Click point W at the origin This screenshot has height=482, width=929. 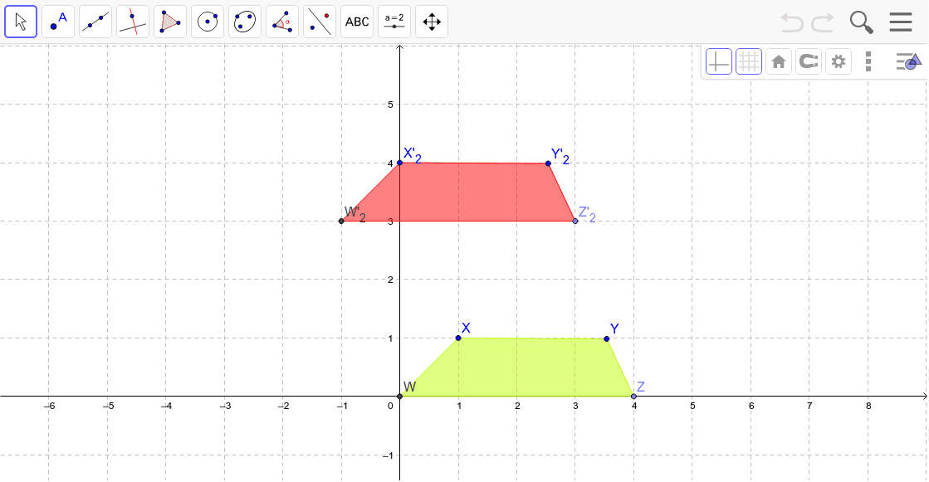click(400, 397)
